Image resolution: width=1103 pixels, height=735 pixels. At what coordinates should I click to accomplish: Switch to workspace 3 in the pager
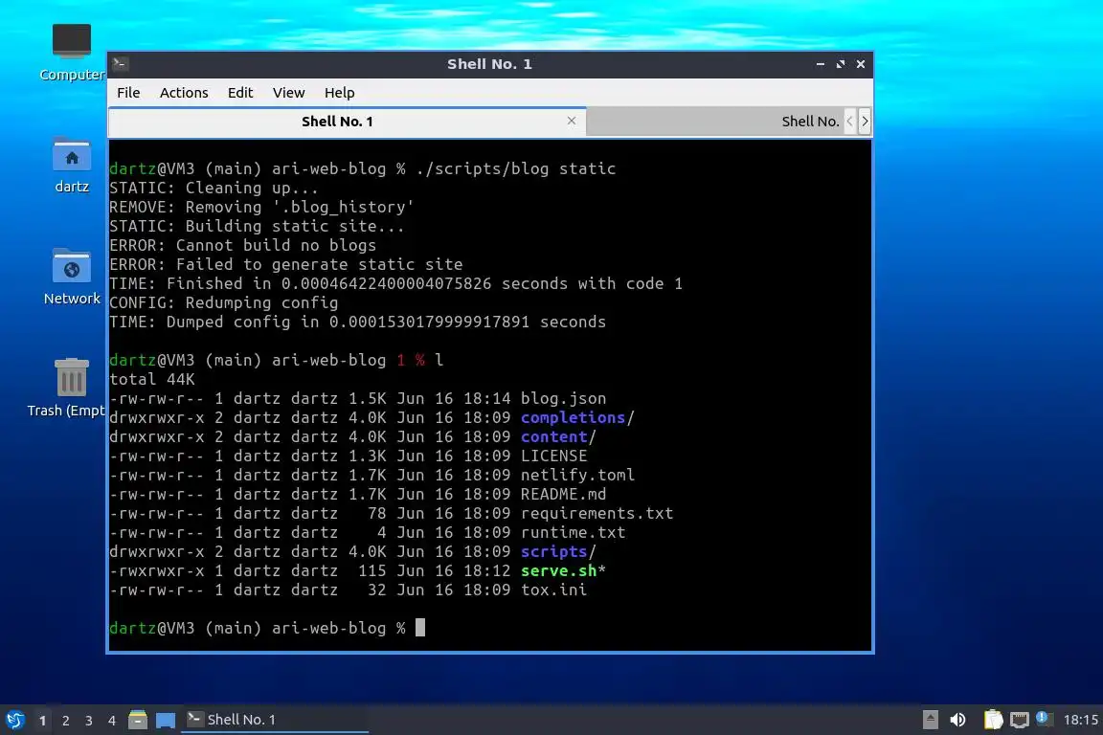tap(89, 721)
